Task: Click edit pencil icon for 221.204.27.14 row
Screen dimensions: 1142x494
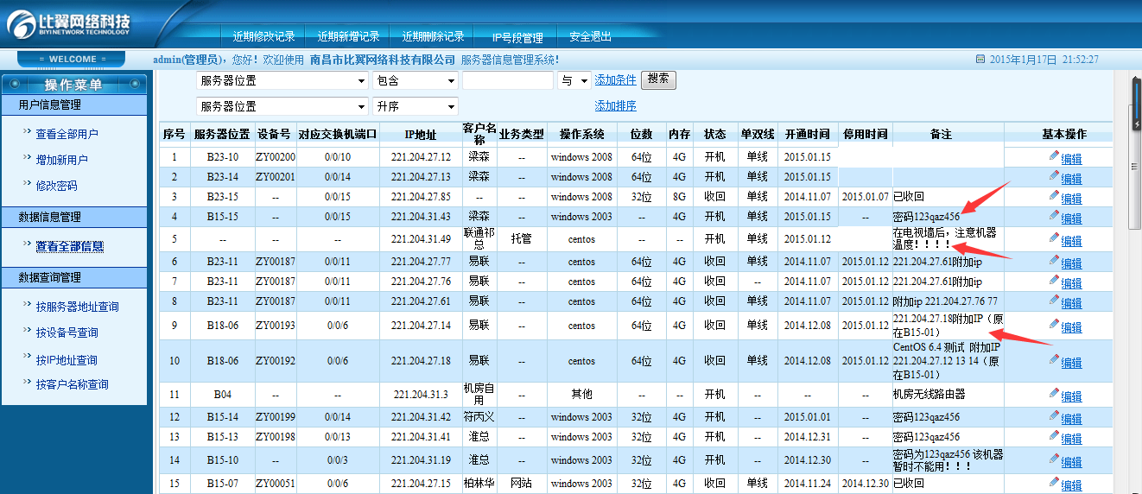Action: 1054,324
